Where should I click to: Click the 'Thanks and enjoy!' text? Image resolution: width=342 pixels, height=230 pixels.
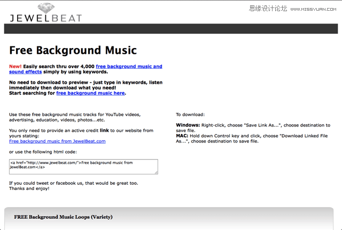click(x=29, y=188)
